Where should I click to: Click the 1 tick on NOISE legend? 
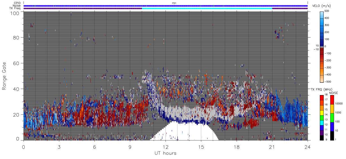point(336,139)
